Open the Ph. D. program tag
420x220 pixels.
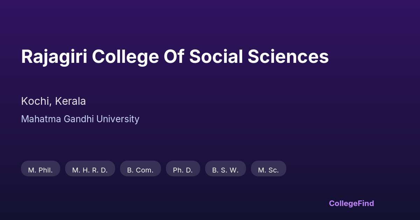tap(183, 170)
